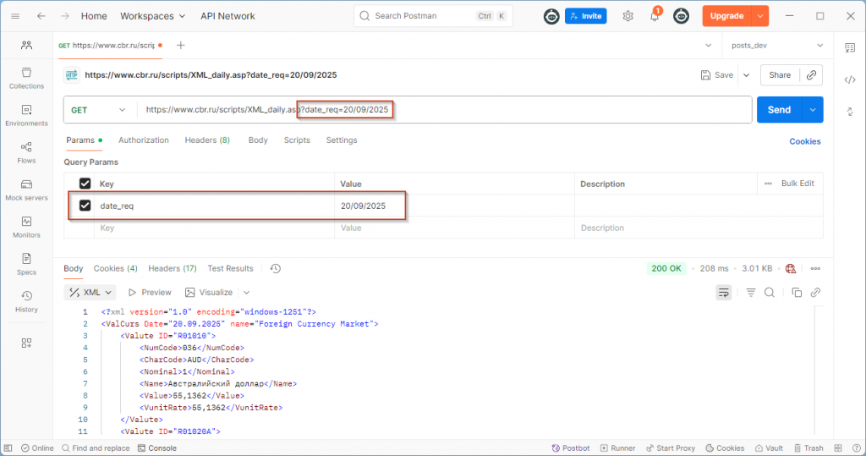Toggle the select-all params checkbox

pyautogui.click(x=85, y=184)
